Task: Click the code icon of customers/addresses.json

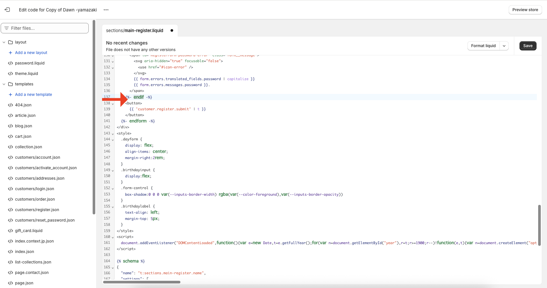Action: pyautogui.click(x=10, y=178)
